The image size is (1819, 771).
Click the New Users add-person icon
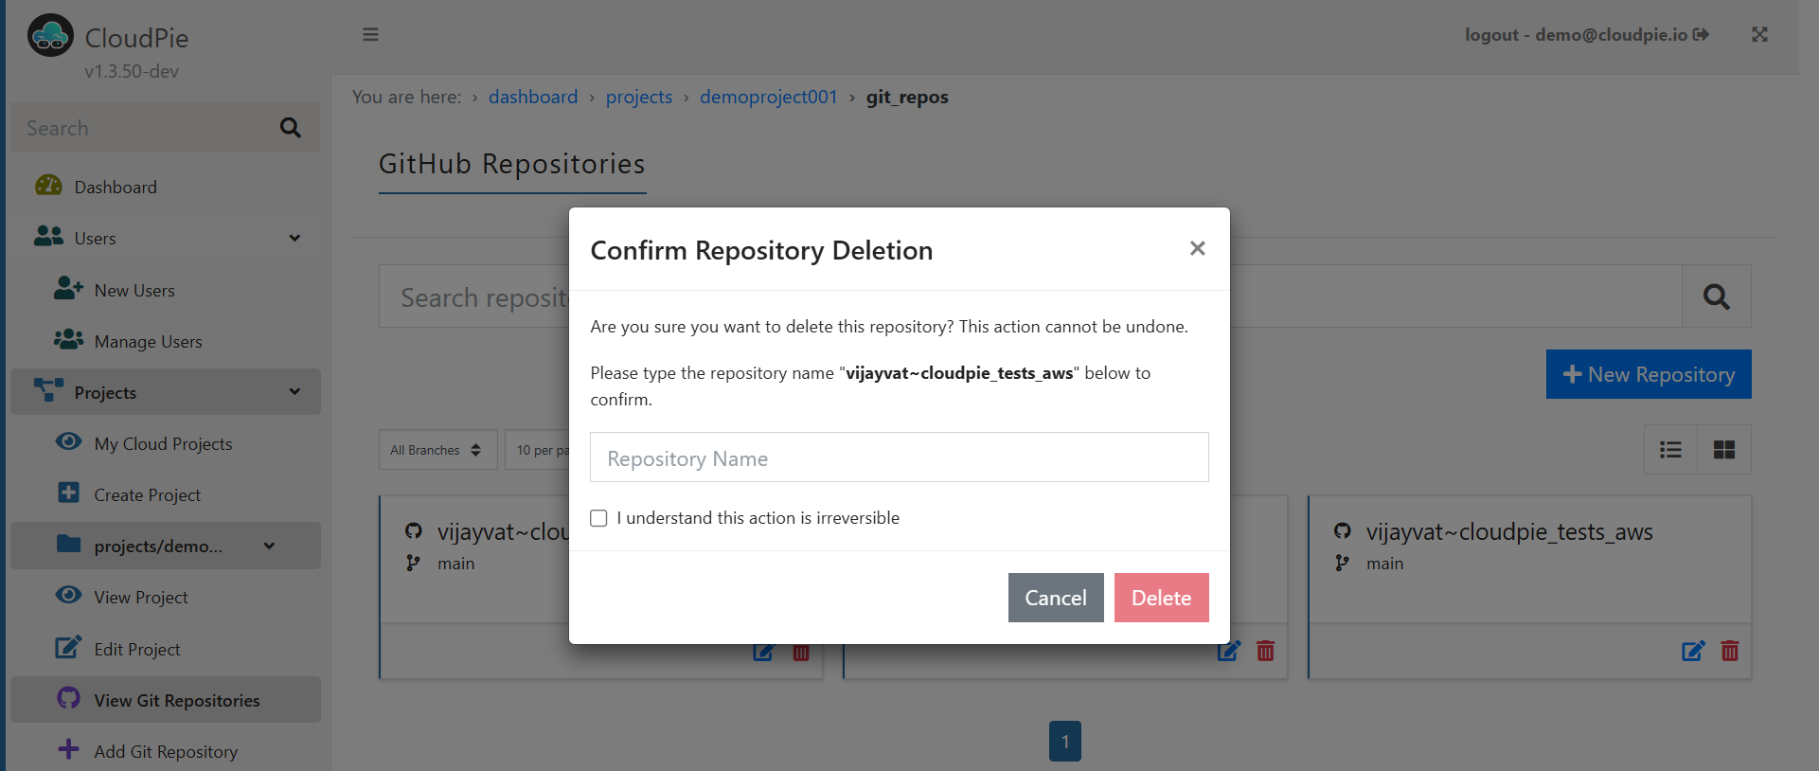[68, 288]
